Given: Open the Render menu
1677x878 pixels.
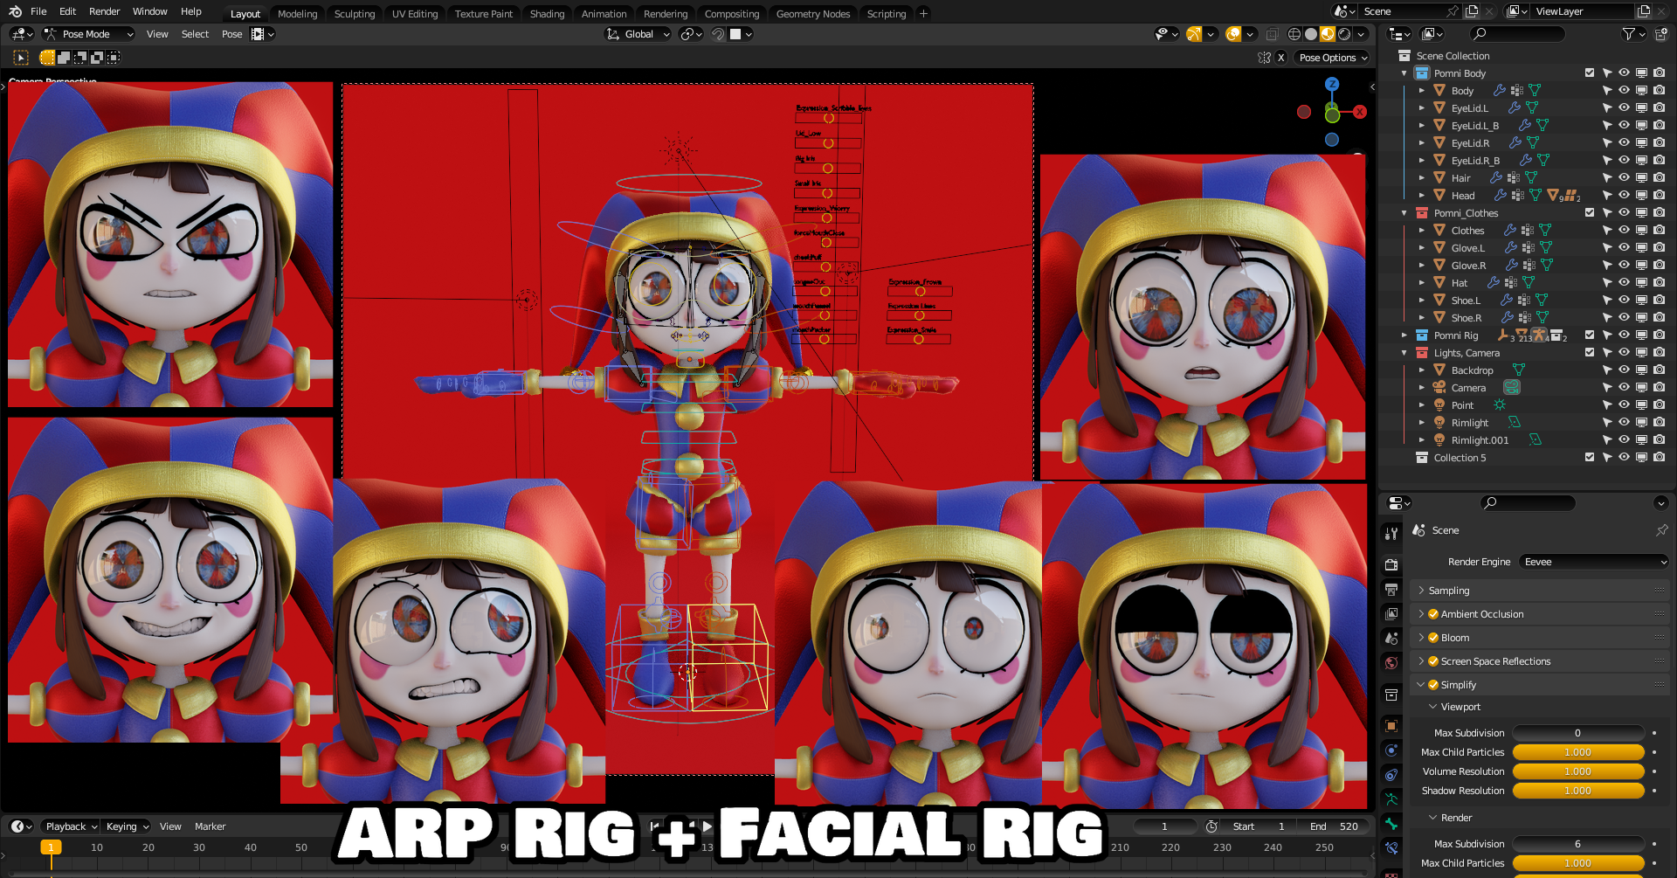Looking at the screenshot, I should (104, 11).
